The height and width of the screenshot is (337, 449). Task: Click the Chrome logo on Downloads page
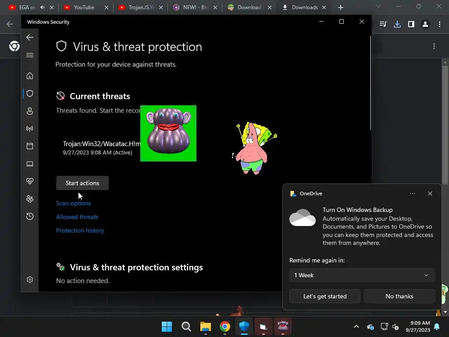point(14,46)
